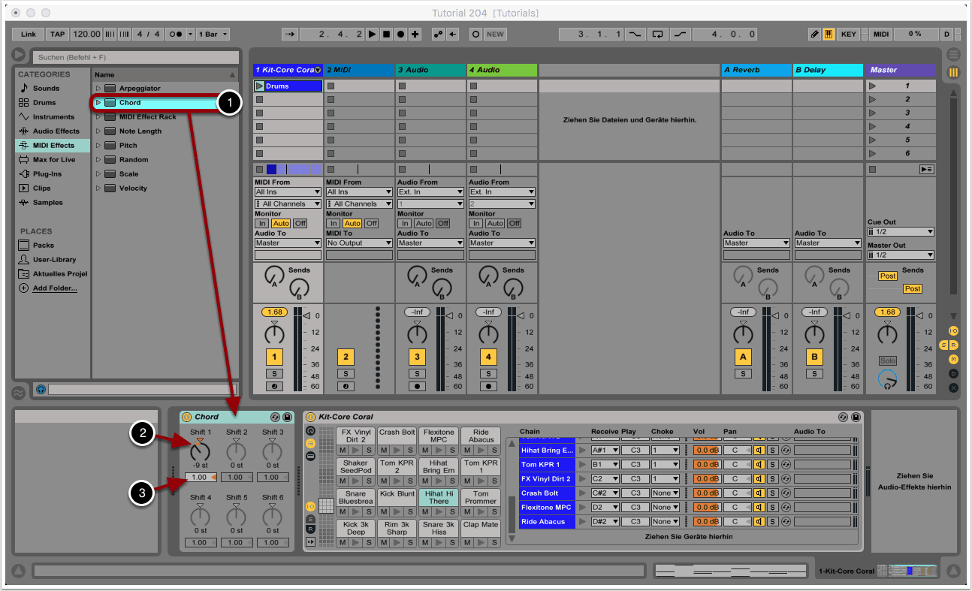Click the Play button in transport bar
This screenshot has width=972, height=591.
pos(373,35)
